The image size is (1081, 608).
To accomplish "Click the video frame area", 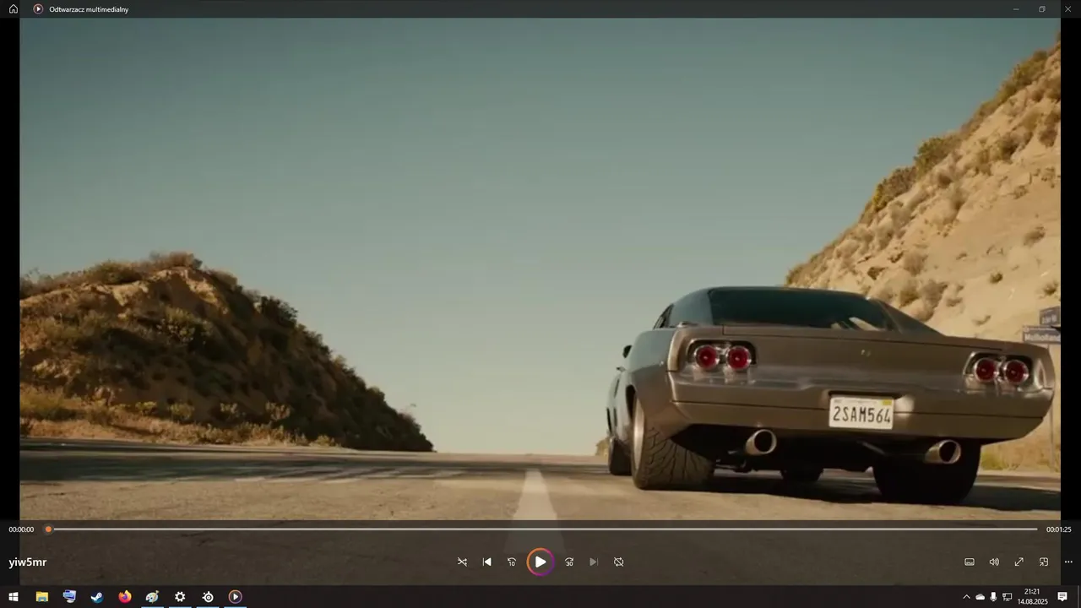I will click(x=540, y=269).
